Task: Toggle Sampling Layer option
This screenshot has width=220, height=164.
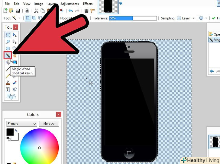Action: (183, 18)
